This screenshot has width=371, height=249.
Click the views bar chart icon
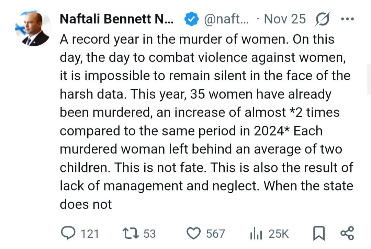(x=256, y=234)
